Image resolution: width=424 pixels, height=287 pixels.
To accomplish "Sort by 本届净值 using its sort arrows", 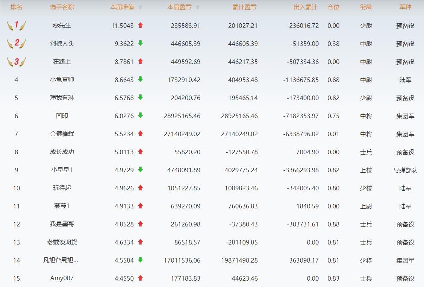I will 141,7.
